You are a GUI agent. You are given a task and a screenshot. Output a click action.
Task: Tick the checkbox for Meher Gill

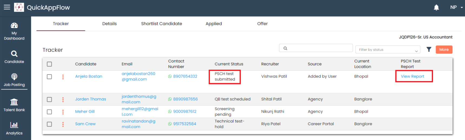click(x=49, y=112)
